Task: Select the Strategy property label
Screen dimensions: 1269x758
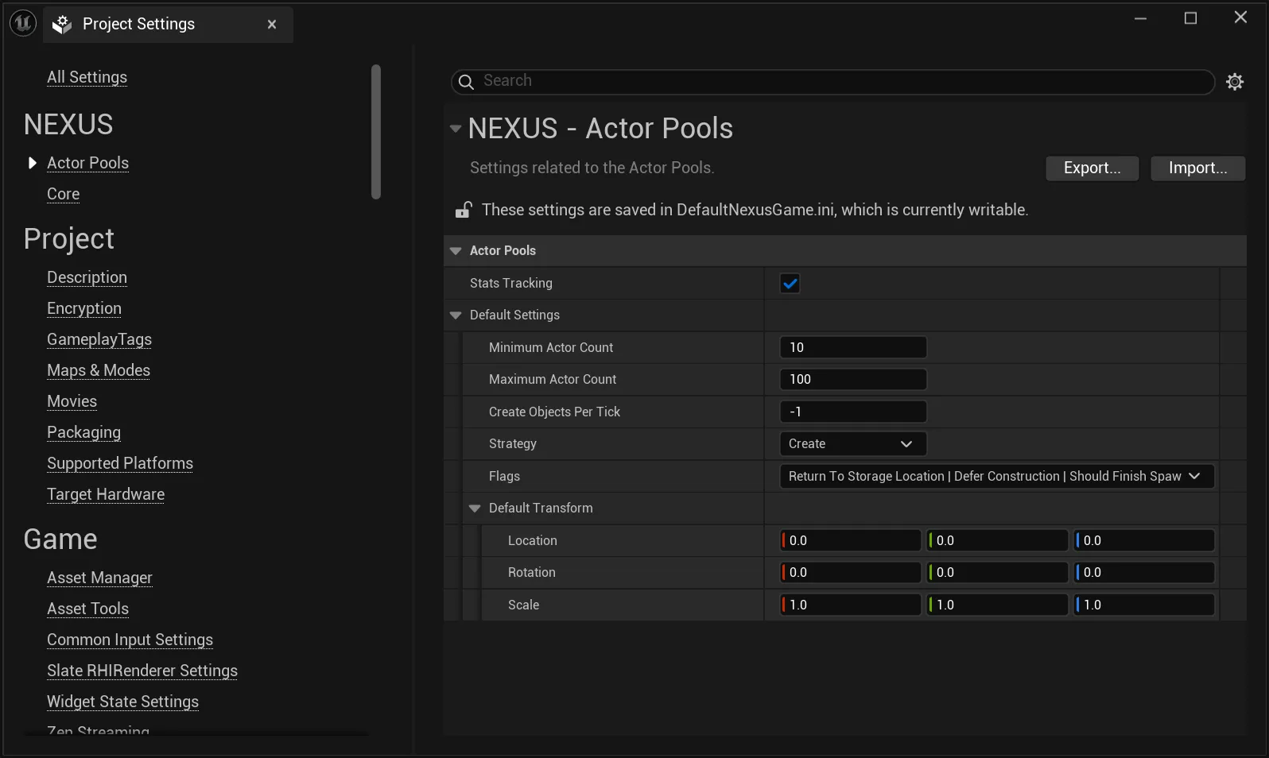Action: pos(513,444)
